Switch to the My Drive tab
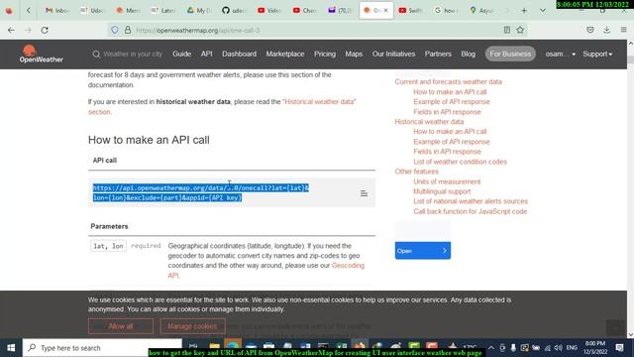Viewport: 634px width, 357px height. (197, 11)
